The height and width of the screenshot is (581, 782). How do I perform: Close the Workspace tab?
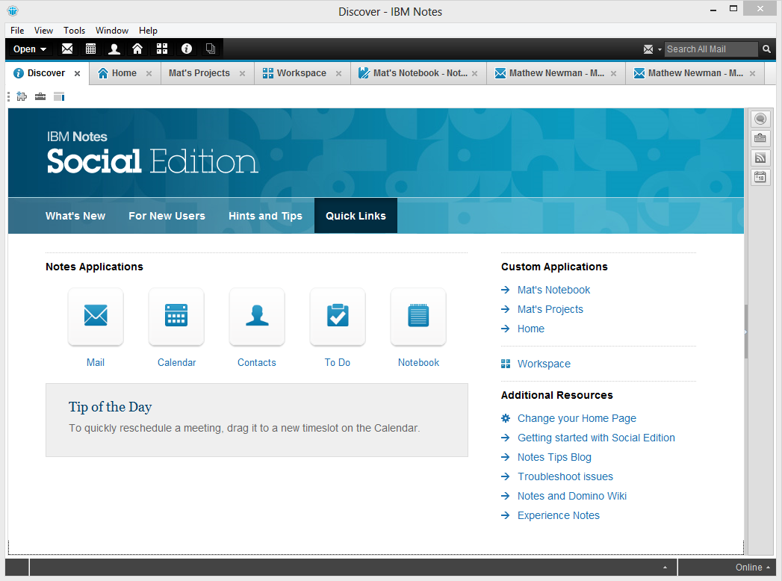click(x=338, y=74)
